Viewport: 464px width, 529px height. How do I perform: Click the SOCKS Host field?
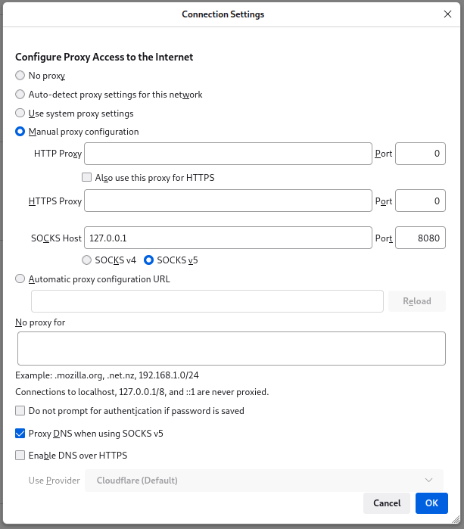tap(228, 238)
